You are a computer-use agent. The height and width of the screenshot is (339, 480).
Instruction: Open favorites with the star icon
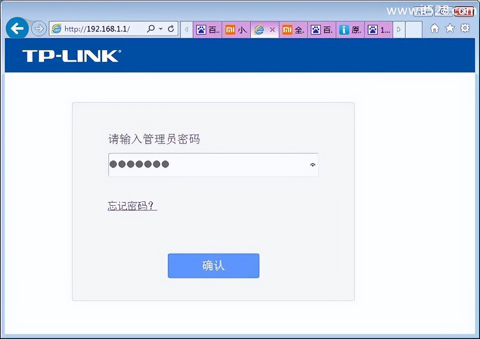click(x=449, y=28)
